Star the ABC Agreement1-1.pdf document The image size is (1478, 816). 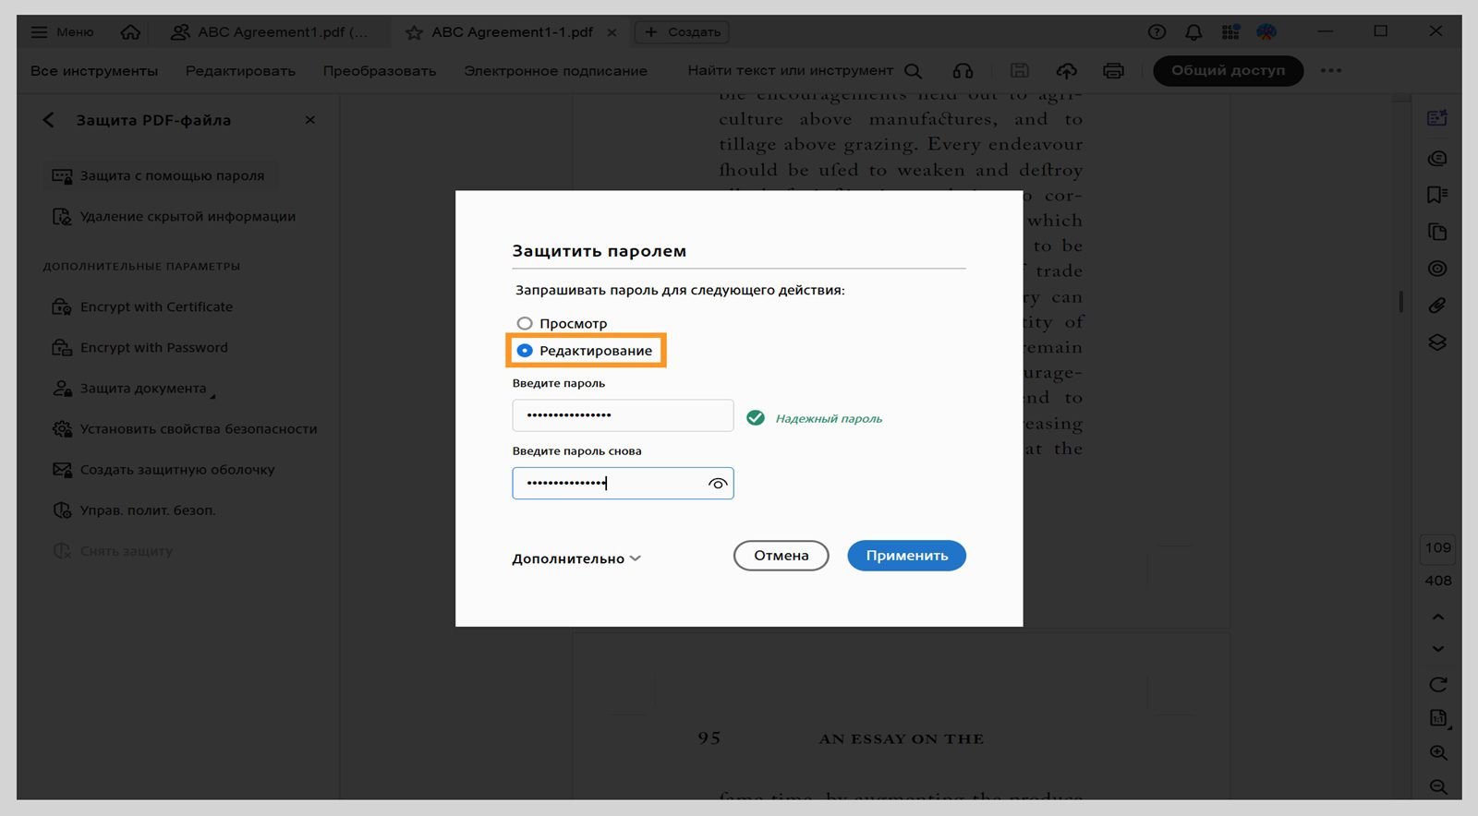coord(414,32)
